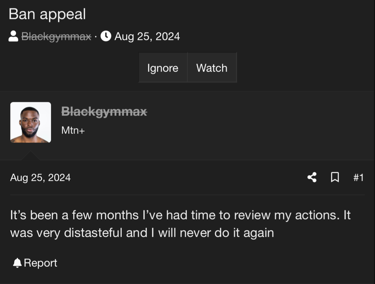
Task: Bookmark this post using the bookmark icon
Action: coord(335,177)
